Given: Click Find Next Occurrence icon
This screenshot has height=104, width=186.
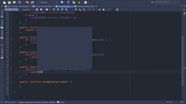Looking at the screenshot, I should (x=62, y=10).
